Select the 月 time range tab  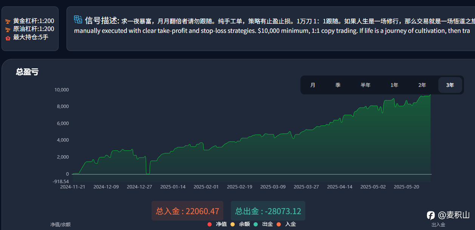pyautogui.click(x=313, y=85)
